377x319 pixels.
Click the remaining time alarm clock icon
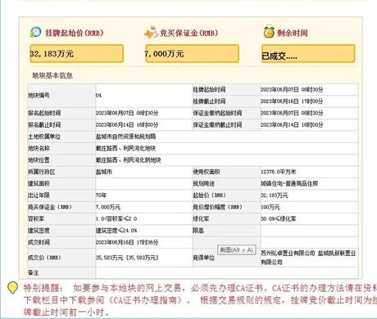pyautogui.click(x=269, y=32)
